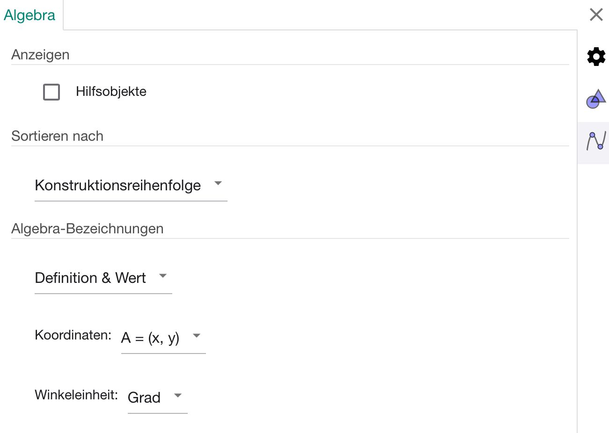Enable the Hilfsobjekte checkbox
The height and width of the screenshot is (433, 609).
(x=51, y=92)
